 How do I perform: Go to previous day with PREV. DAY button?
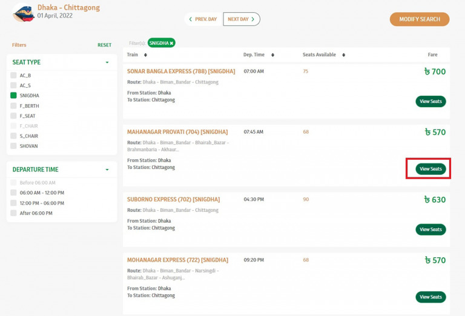coord(203,19)
